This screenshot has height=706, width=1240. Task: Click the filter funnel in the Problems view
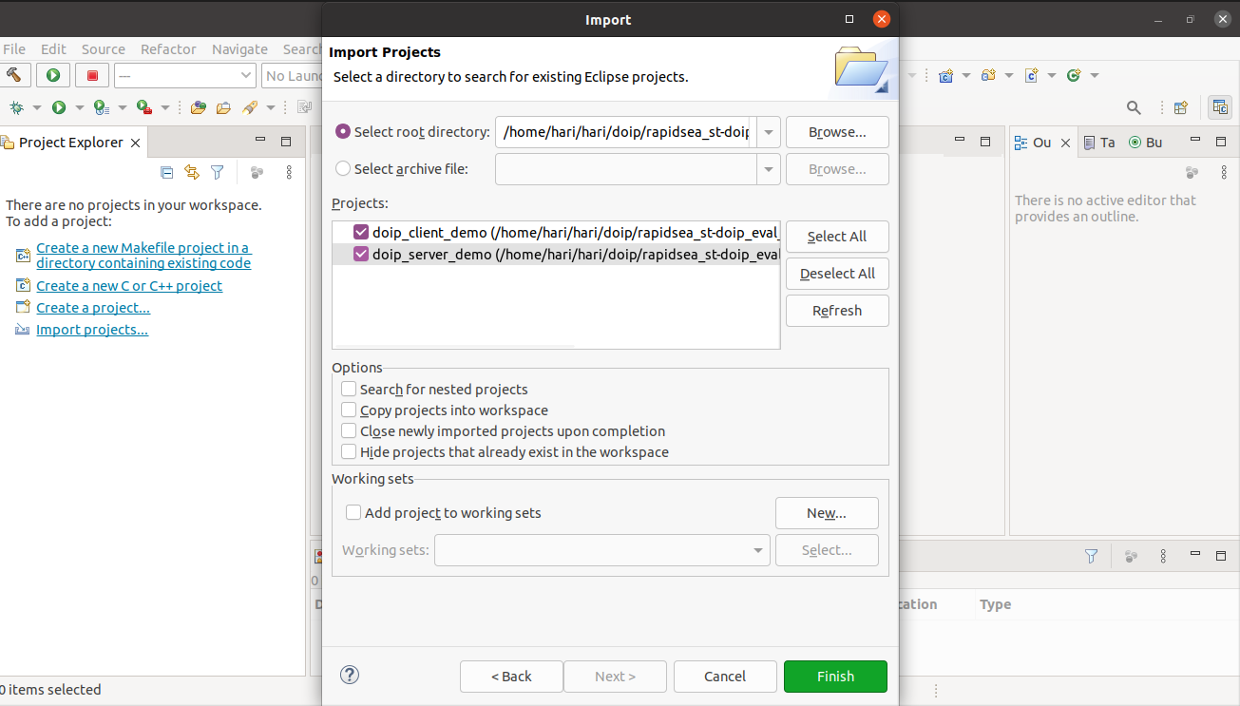pyautogui.click(x=1092, y=556)
